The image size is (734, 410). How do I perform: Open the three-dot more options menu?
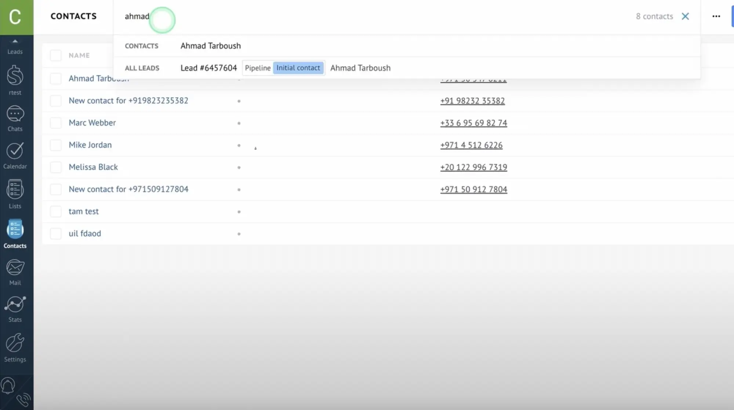(x=716, y=17)
